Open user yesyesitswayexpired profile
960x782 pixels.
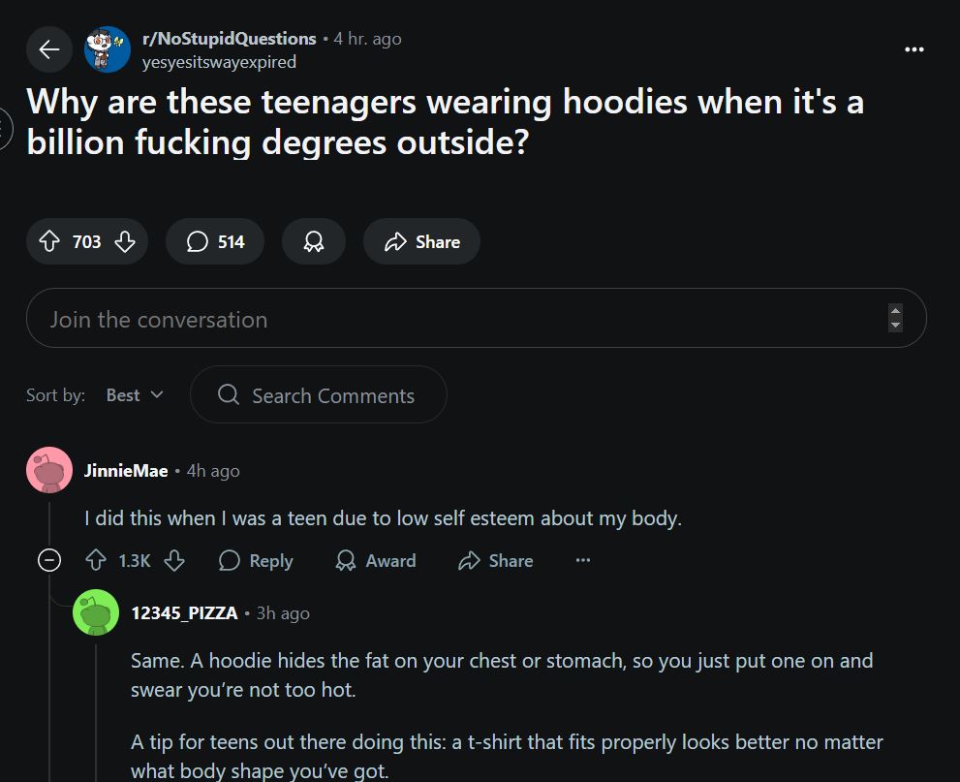[219, 62]
